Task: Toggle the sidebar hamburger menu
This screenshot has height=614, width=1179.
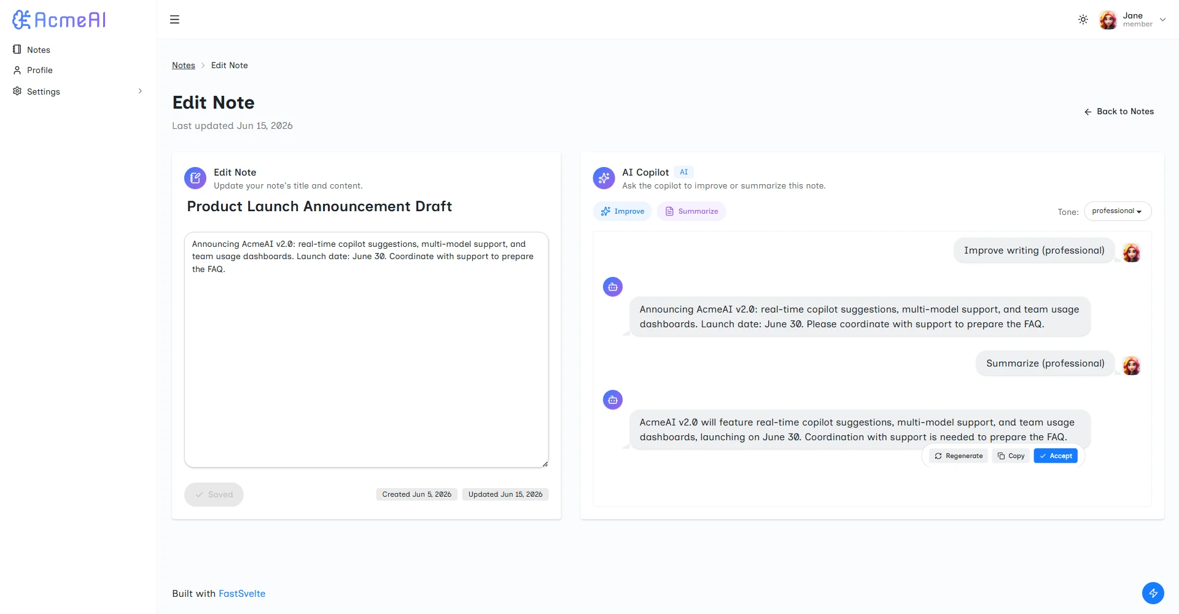Action: coord(174,20)
